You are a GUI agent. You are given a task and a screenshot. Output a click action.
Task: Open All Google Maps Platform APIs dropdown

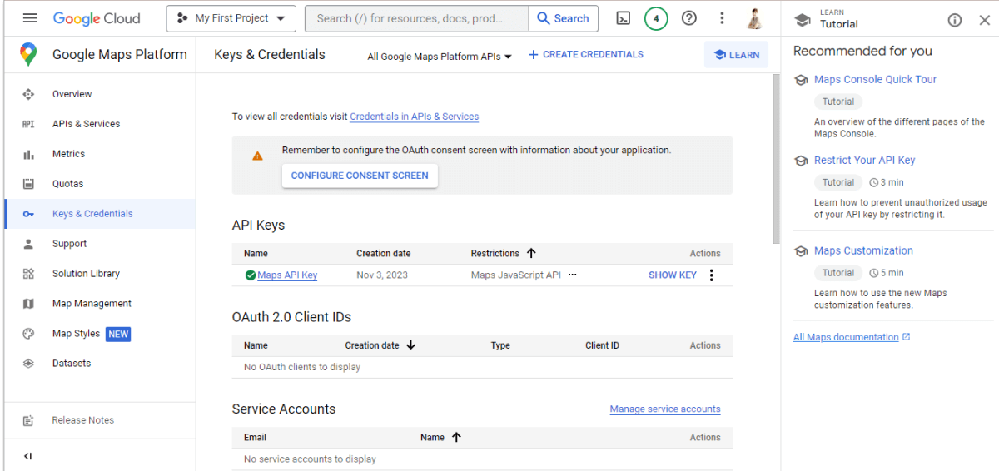click(440, 57)
